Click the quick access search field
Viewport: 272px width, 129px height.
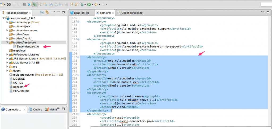[x=266, y=5]
